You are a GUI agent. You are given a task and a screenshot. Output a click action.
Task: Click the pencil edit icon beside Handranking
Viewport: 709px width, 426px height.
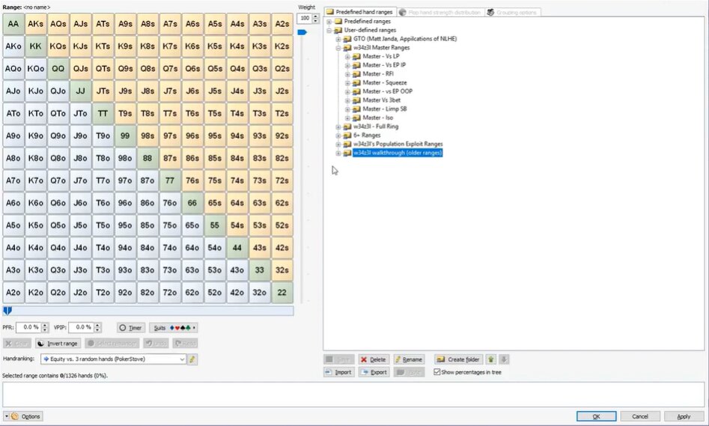[192, 359]
